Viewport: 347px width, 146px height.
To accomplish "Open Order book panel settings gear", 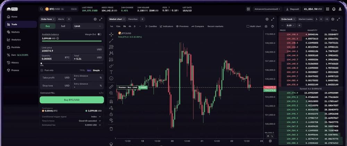I will click(x=333, y=19).
